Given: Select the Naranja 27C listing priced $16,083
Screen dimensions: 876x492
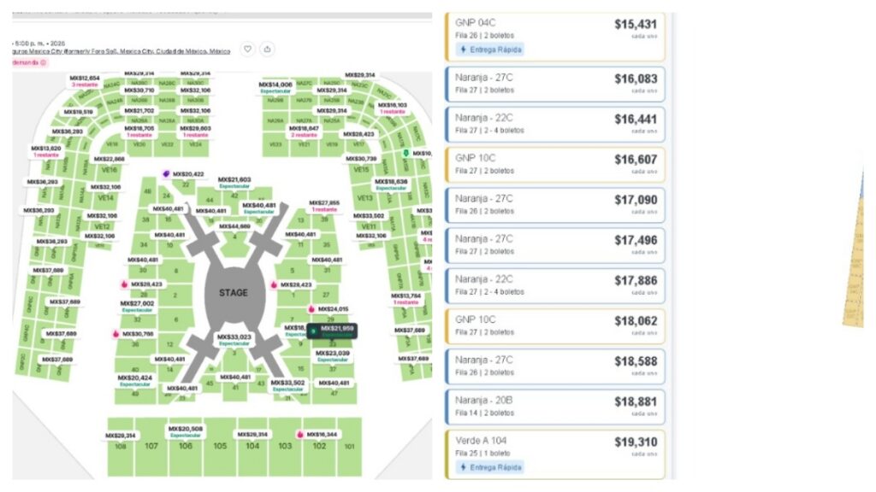Looking at the screenshot, I should pos(555,83).
